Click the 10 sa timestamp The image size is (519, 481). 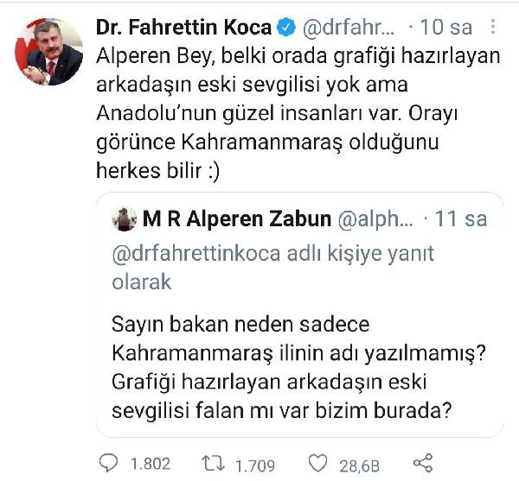pos(445,28)
